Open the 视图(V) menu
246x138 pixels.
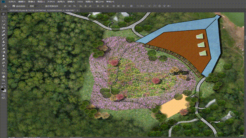pos(89,2)
